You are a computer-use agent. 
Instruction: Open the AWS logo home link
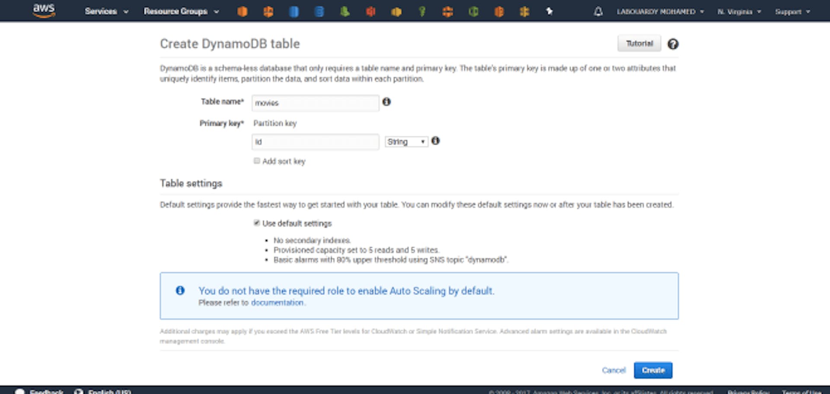44,10
